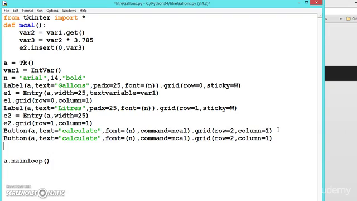Screen dimensions: 357x201
Task: Click the IDLE Python icon in title bar
Action: 4,3
